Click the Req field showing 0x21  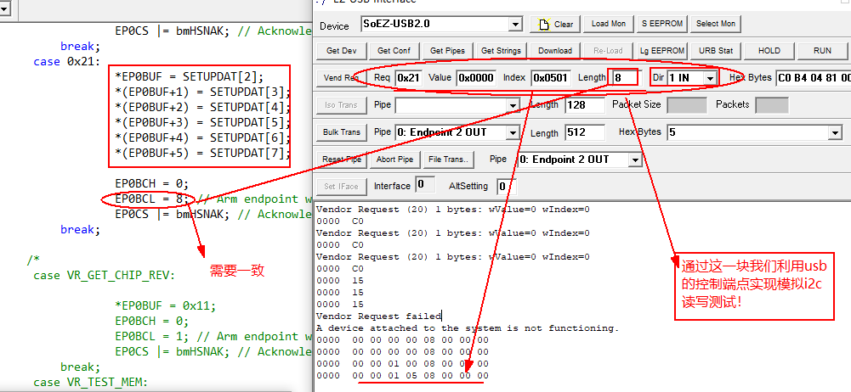tap(408, 78)
